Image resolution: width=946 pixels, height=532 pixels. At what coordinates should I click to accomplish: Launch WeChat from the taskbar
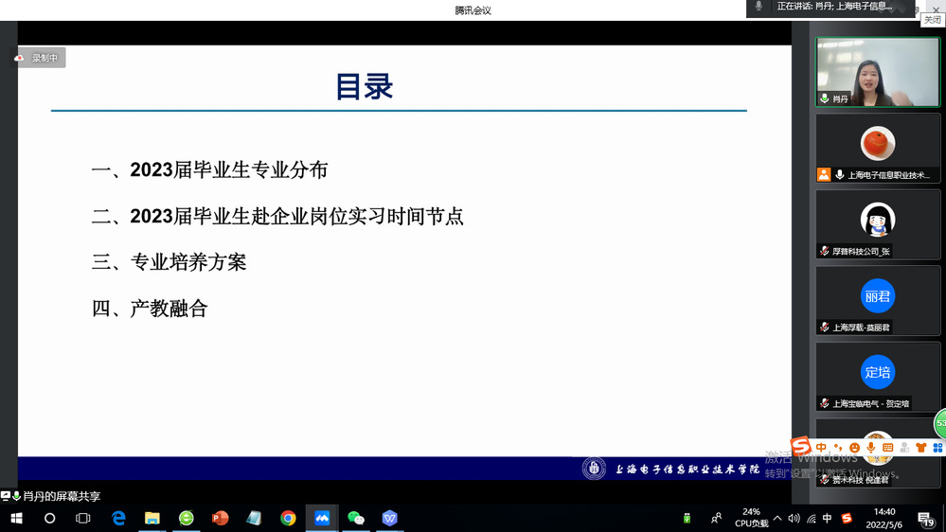[356, 518]
